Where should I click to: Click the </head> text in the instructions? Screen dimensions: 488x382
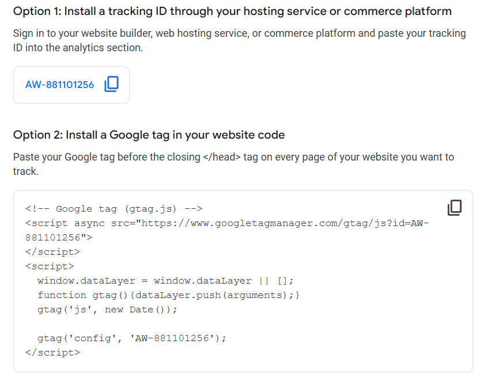(x=222, y=157)
